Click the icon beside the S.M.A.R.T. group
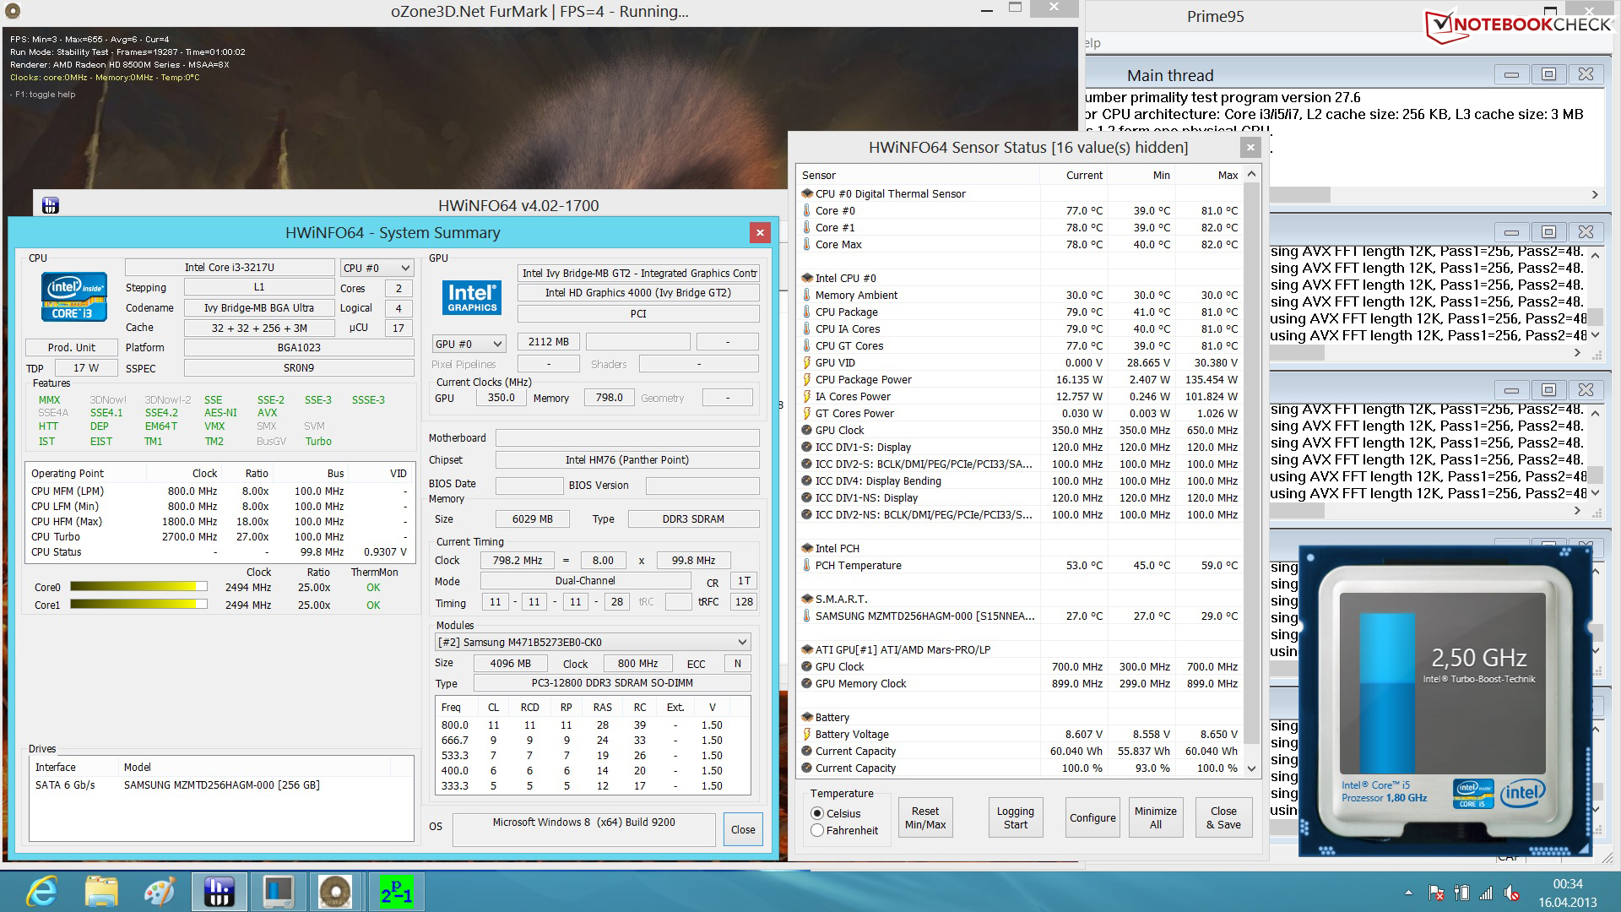Viewport: 1621px width, 912px height. point(806,599)
